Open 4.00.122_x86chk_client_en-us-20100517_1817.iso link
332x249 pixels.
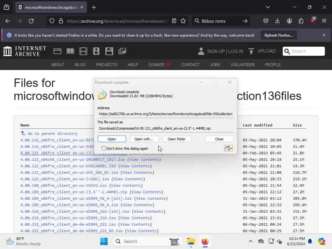[73, 160]
